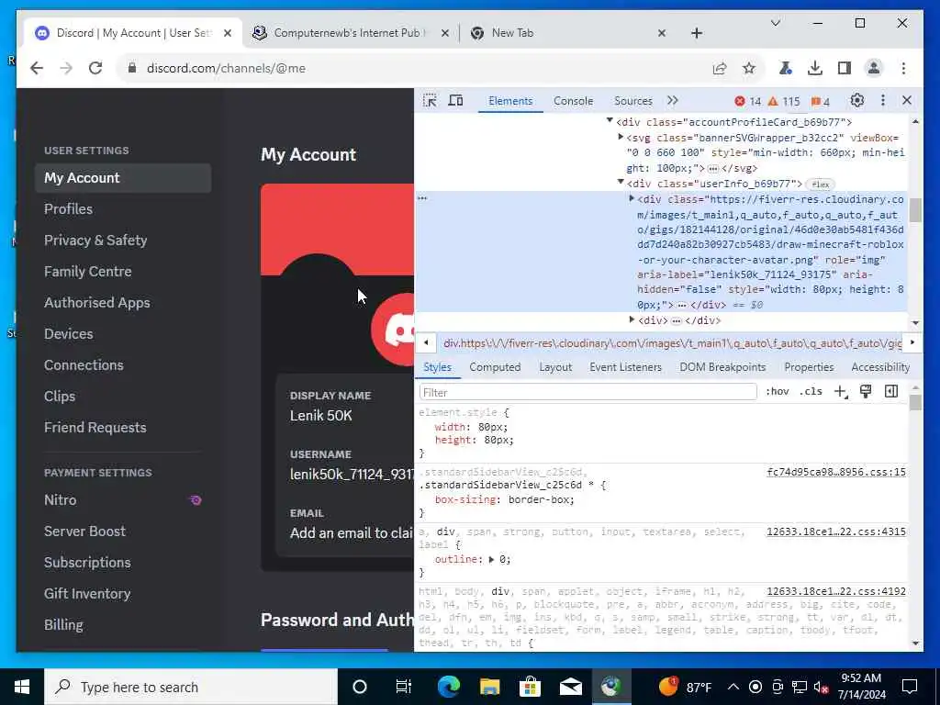This screenshot has width=940, height=705.
Task: Expand the outline property triangle
Action: [491, 559]
